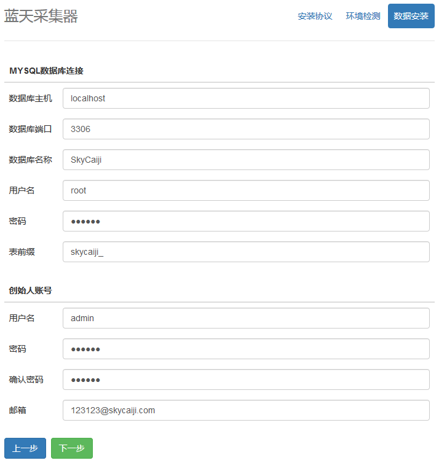
Task: Click the MYSQL数据库连接 section heading
Action: 46,71
